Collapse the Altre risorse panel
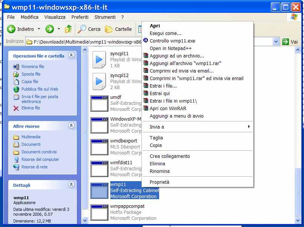 [71, 126]
